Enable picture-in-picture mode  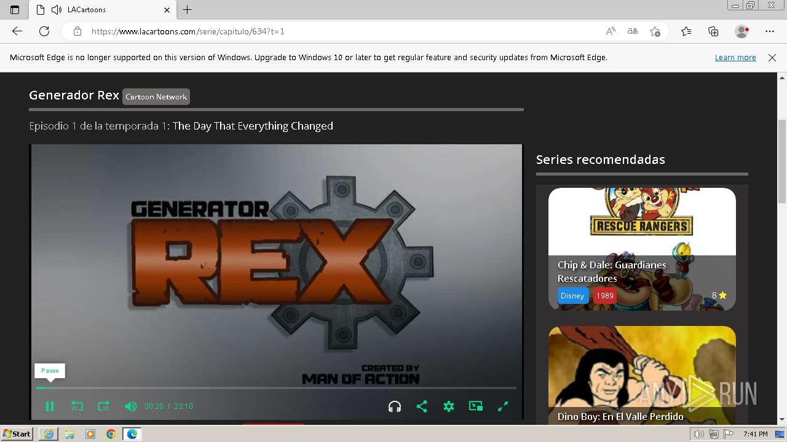(476, 406)
